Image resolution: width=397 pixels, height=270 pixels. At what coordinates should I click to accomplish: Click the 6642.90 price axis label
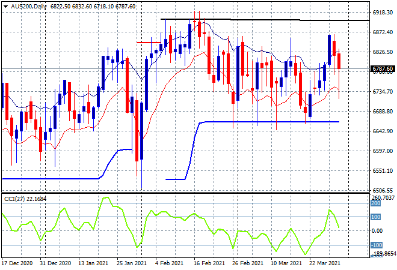383,131
